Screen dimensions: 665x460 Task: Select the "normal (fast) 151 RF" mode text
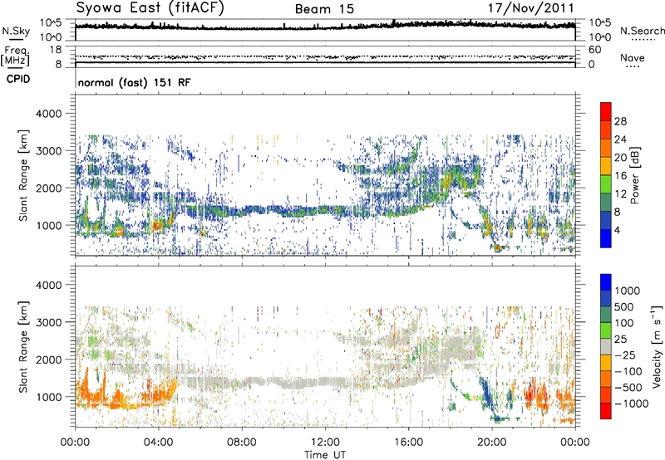tap(134, 82)
